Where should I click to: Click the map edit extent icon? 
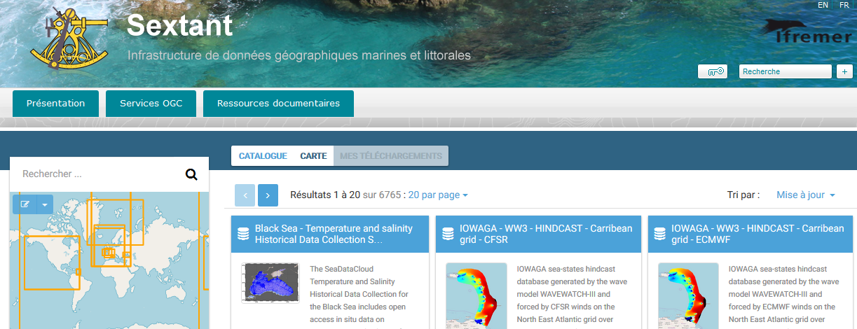(x=25, y=204)
